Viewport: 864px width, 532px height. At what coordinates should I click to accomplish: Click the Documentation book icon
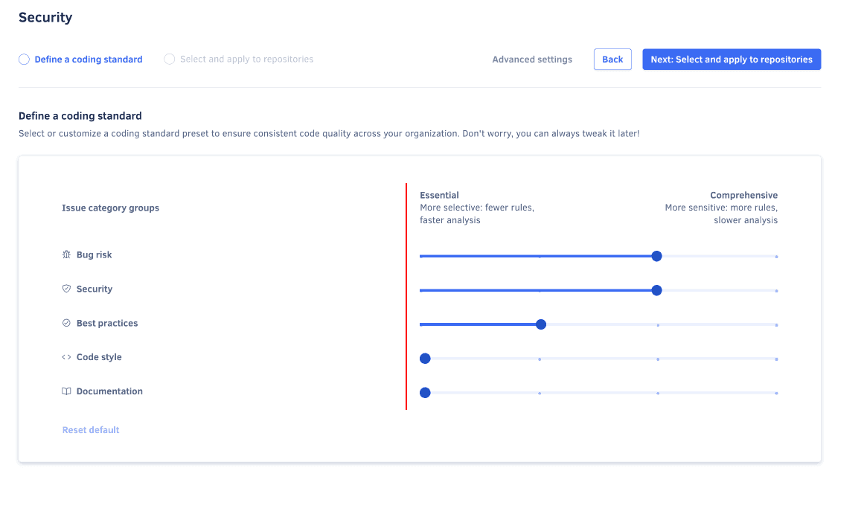click(66, 391)
